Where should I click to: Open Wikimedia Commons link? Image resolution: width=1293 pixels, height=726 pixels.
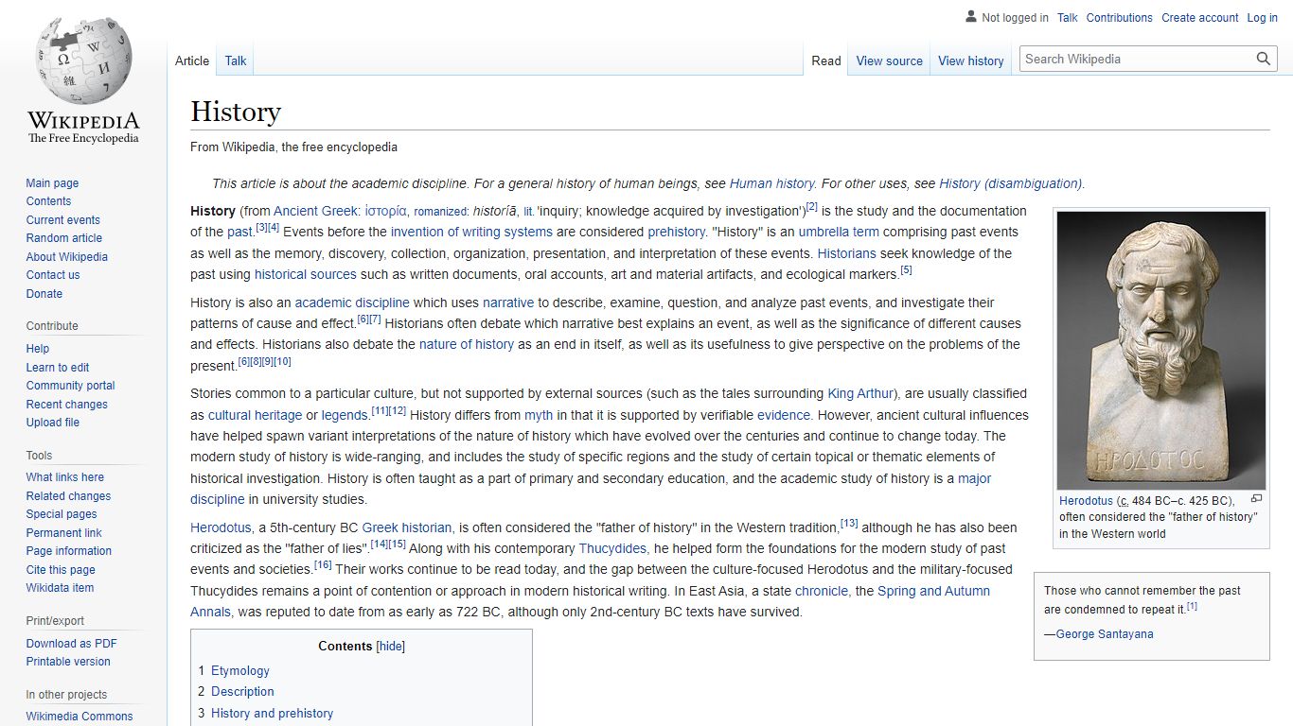tap(80, 717)
